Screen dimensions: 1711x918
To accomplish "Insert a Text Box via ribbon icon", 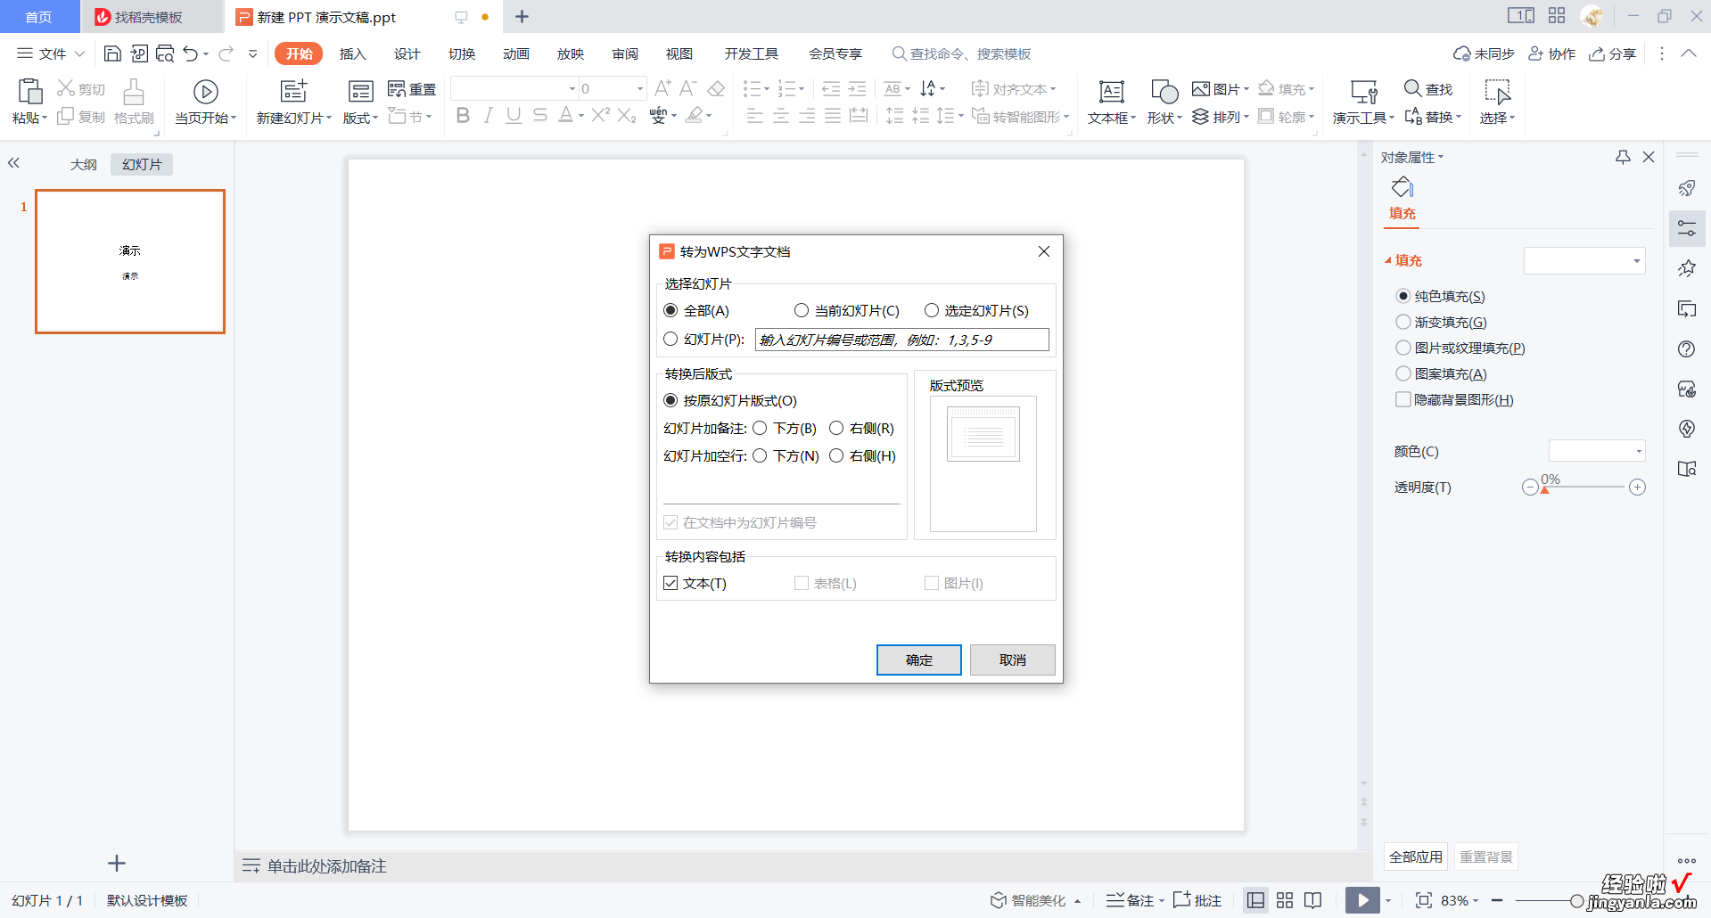I will [x=1111, y=91].
